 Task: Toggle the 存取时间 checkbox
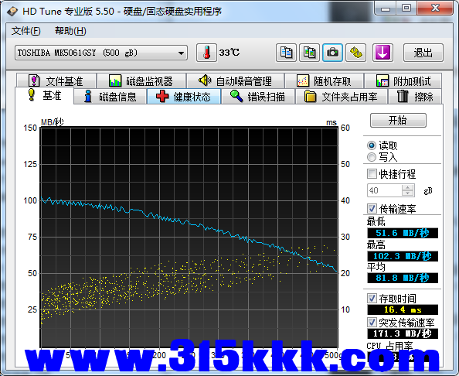(372, 299)
